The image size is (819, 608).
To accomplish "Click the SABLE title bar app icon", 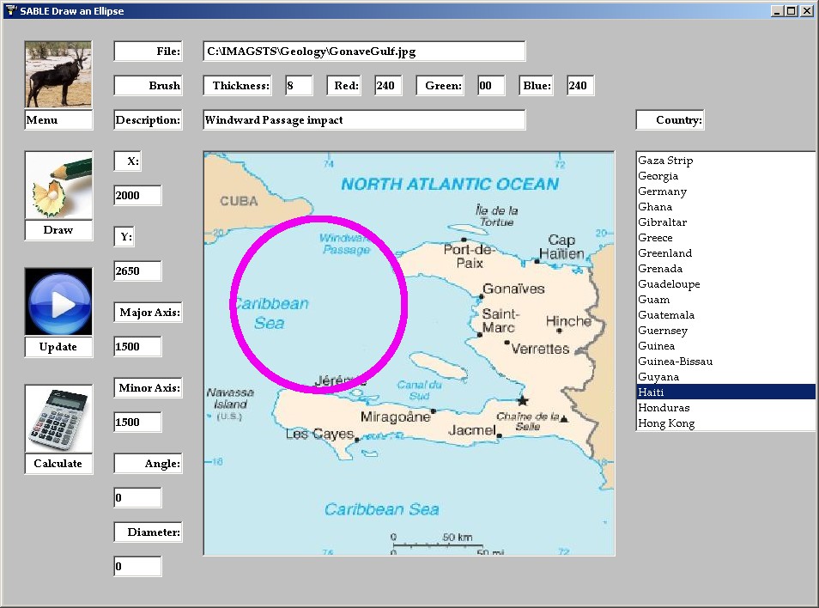I will click(10, 10).
